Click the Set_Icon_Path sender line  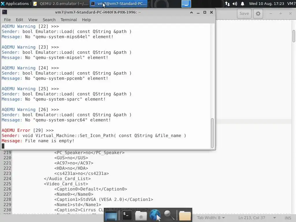pos(94,136)
